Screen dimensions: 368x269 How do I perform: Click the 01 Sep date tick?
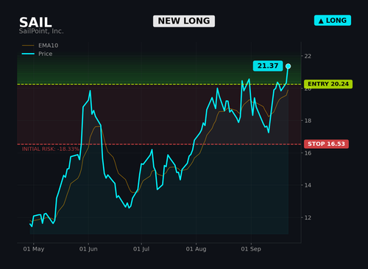pos(251,249)
